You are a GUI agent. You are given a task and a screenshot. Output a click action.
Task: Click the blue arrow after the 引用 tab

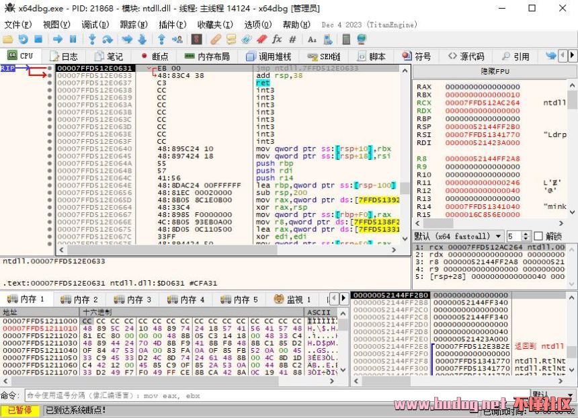pyautogui.click(x=551, y=56)
